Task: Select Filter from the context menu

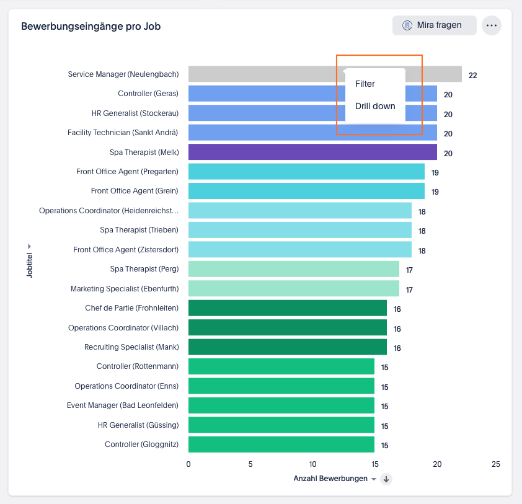Action: [365, 84]
